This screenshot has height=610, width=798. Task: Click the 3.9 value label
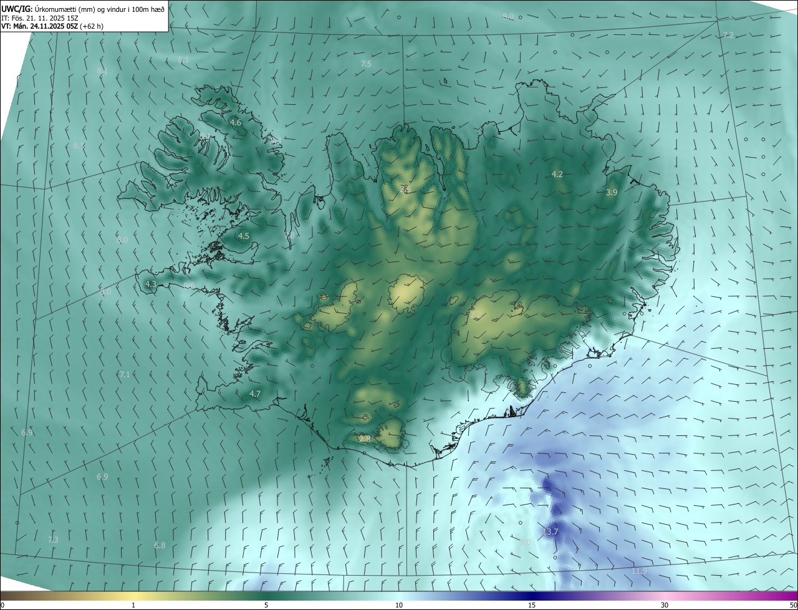point(612,193)
